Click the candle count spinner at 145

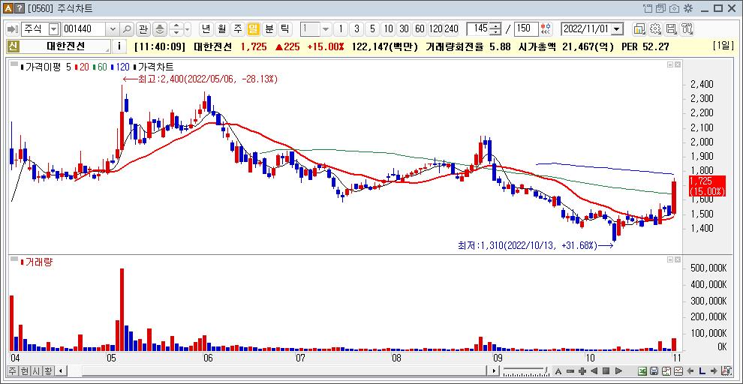point(495,29)
